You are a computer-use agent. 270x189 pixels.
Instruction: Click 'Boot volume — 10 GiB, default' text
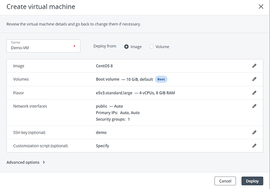[124, 79]
